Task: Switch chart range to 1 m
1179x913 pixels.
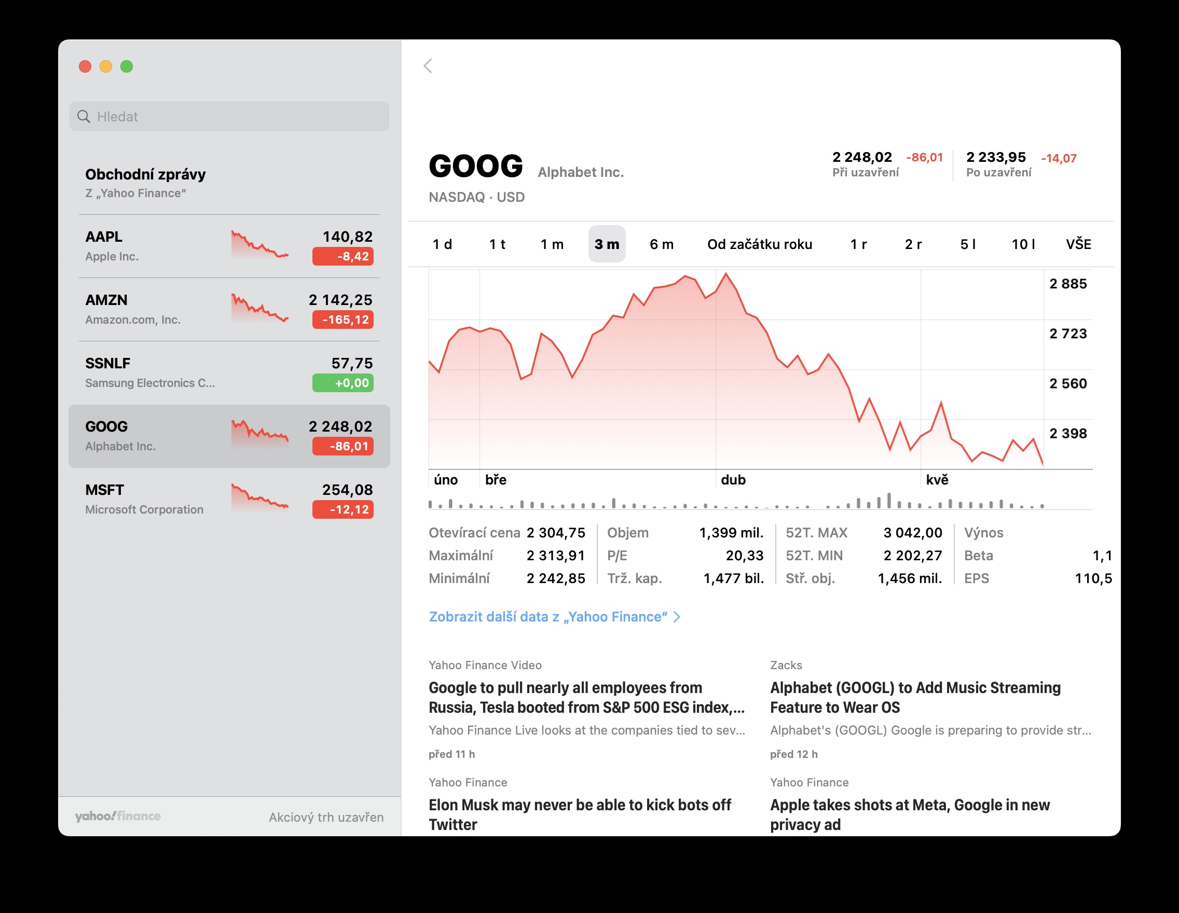Action: pos(552,244)
